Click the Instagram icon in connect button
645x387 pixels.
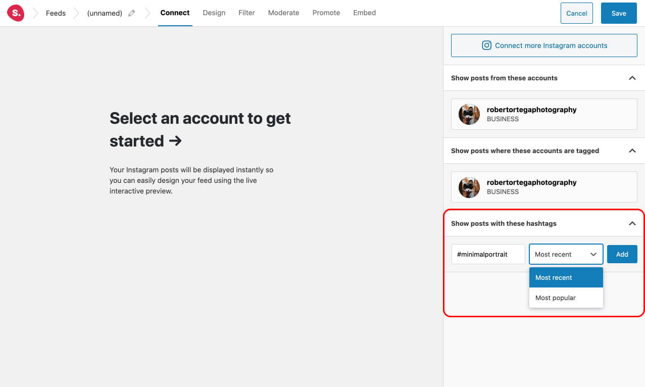point(487,45)
